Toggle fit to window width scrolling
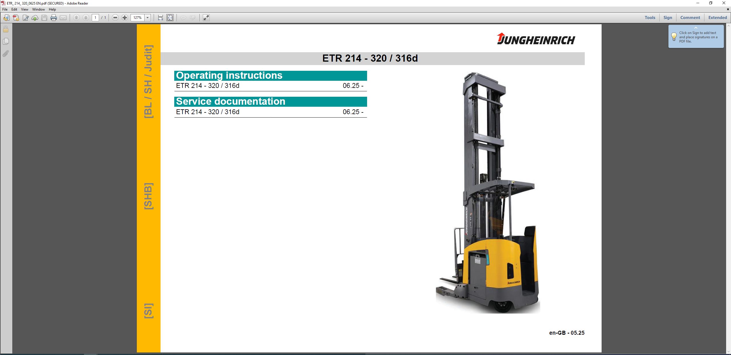The image size is (731, 355). 160,18
